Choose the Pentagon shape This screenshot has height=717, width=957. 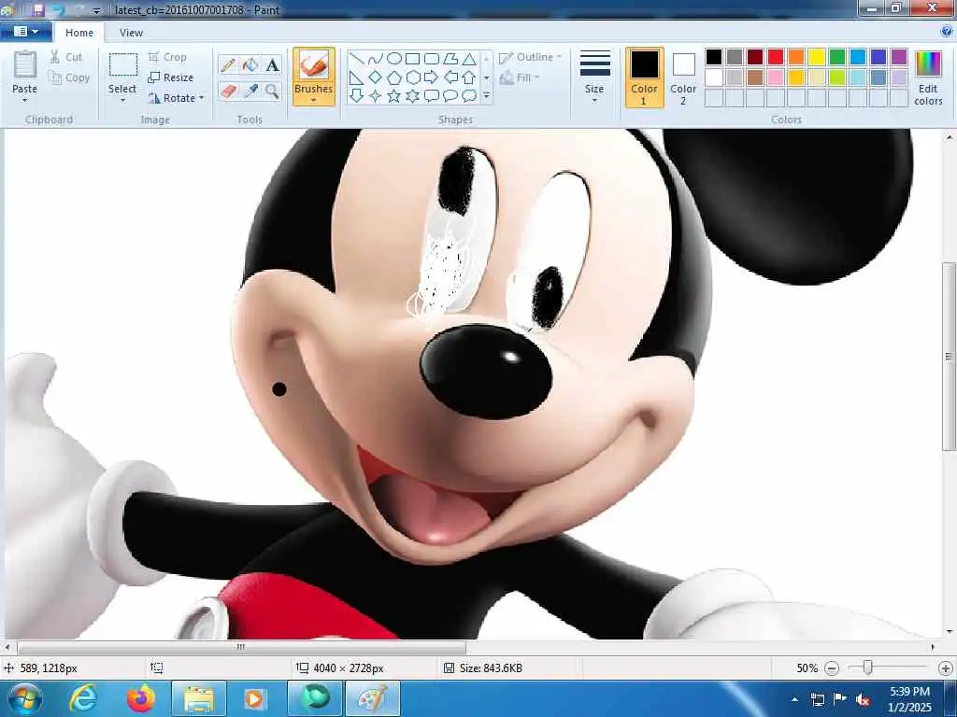pyautogui.click(x=394, y=77)
